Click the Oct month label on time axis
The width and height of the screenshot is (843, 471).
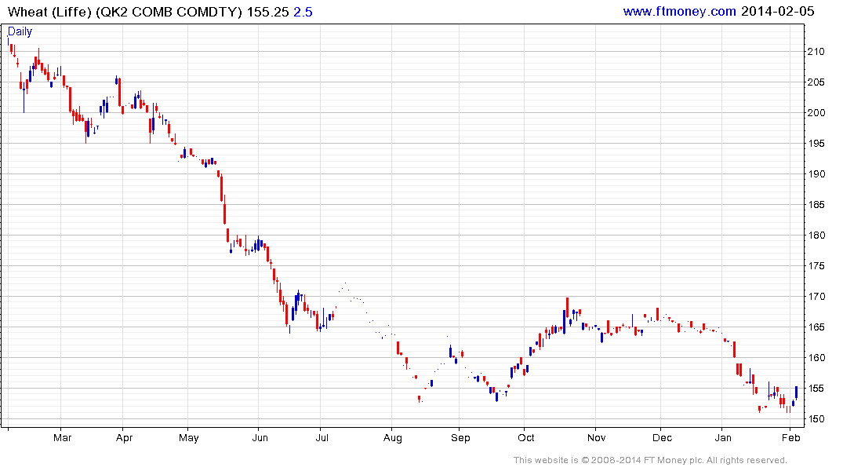click(x=526, y=438)
